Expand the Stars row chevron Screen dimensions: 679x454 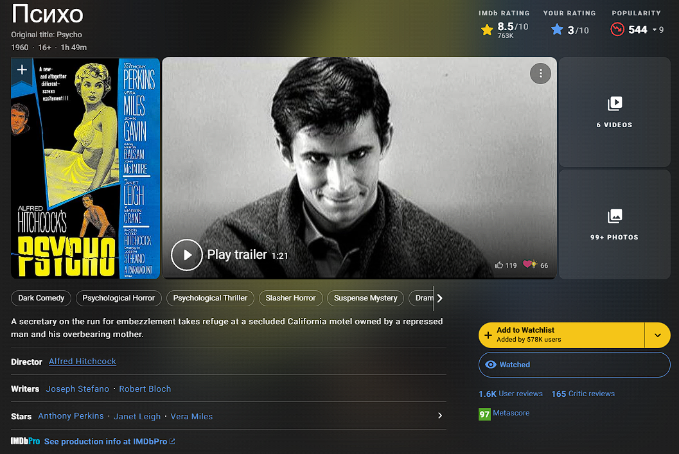coord(440,415)
